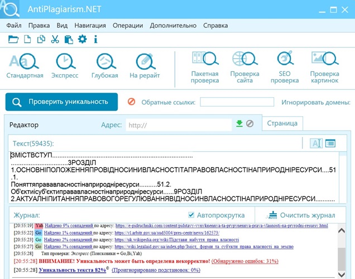This screenshot has height=279, width=355.
Task: Open settings via the gear icon
Action: coord(82,39)
